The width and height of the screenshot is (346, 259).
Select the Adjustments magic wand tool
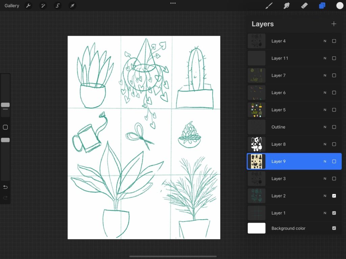pyautogui.click(x=43, y=5)
